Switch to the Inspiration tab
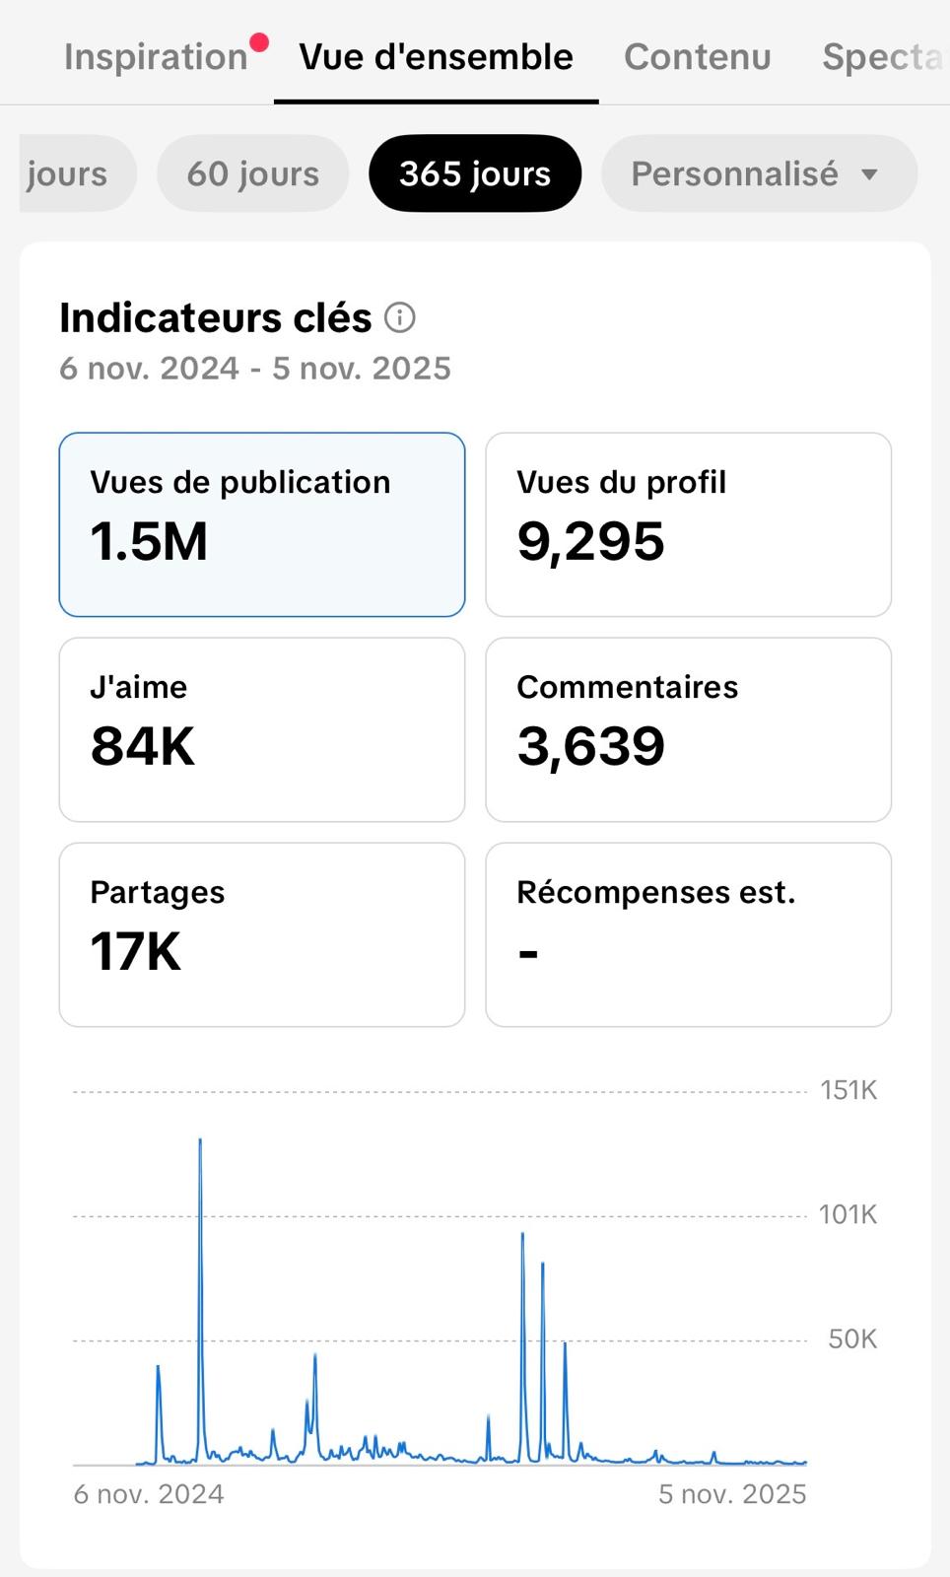The image size is (950, 1577). click(x=155, y=57)
